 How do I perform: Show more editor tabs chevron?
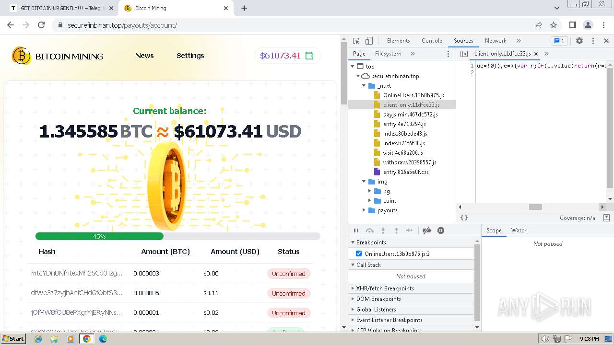click(x=546, y=54)
